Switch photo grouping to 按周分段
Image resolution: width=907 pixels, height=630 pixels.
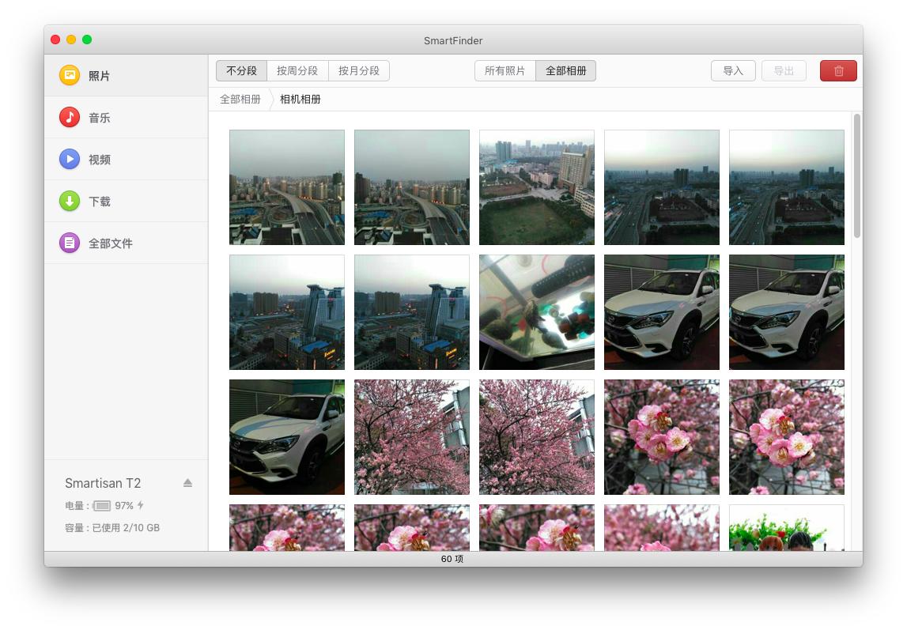tap(297, 70)
